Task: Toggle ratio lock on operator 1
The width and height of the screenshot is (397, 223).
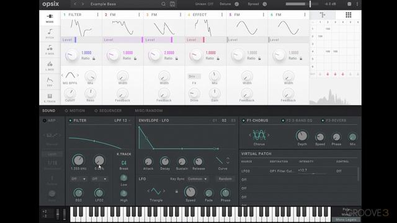Action: 94,58
